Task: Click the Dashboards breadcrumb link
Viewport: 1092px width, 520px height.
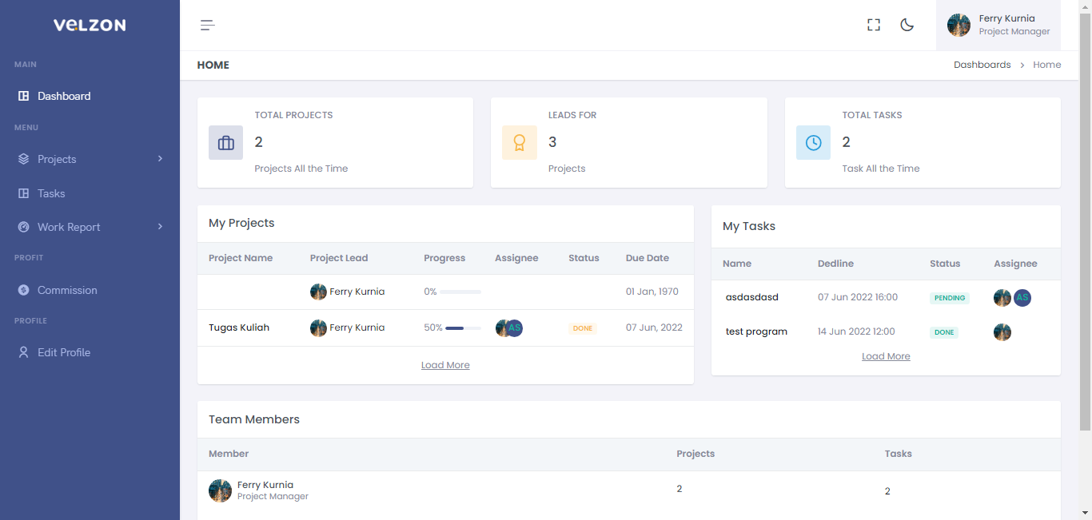Action: click(982, 65)
